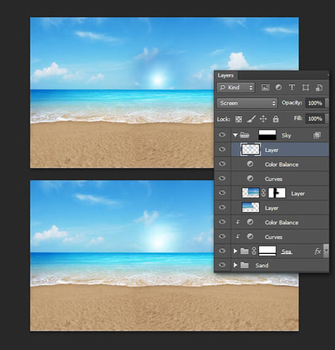Select Sky group layer mask thumbnail

pyautogui.click(x=267, y=135)
